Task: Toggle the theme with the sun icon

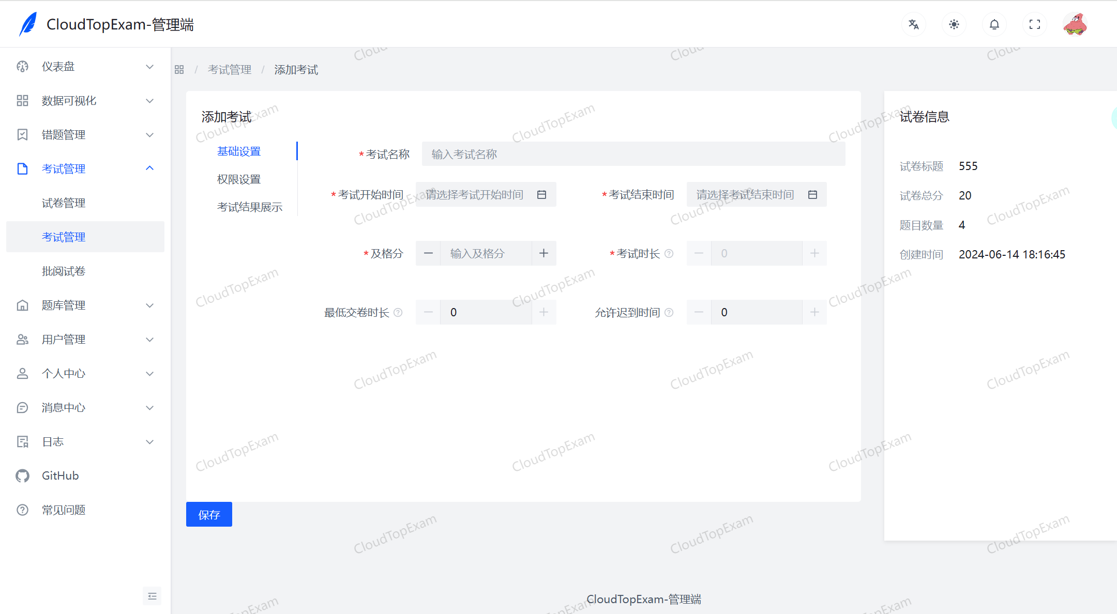Action: pyautogui.click(x=954, y=24)
